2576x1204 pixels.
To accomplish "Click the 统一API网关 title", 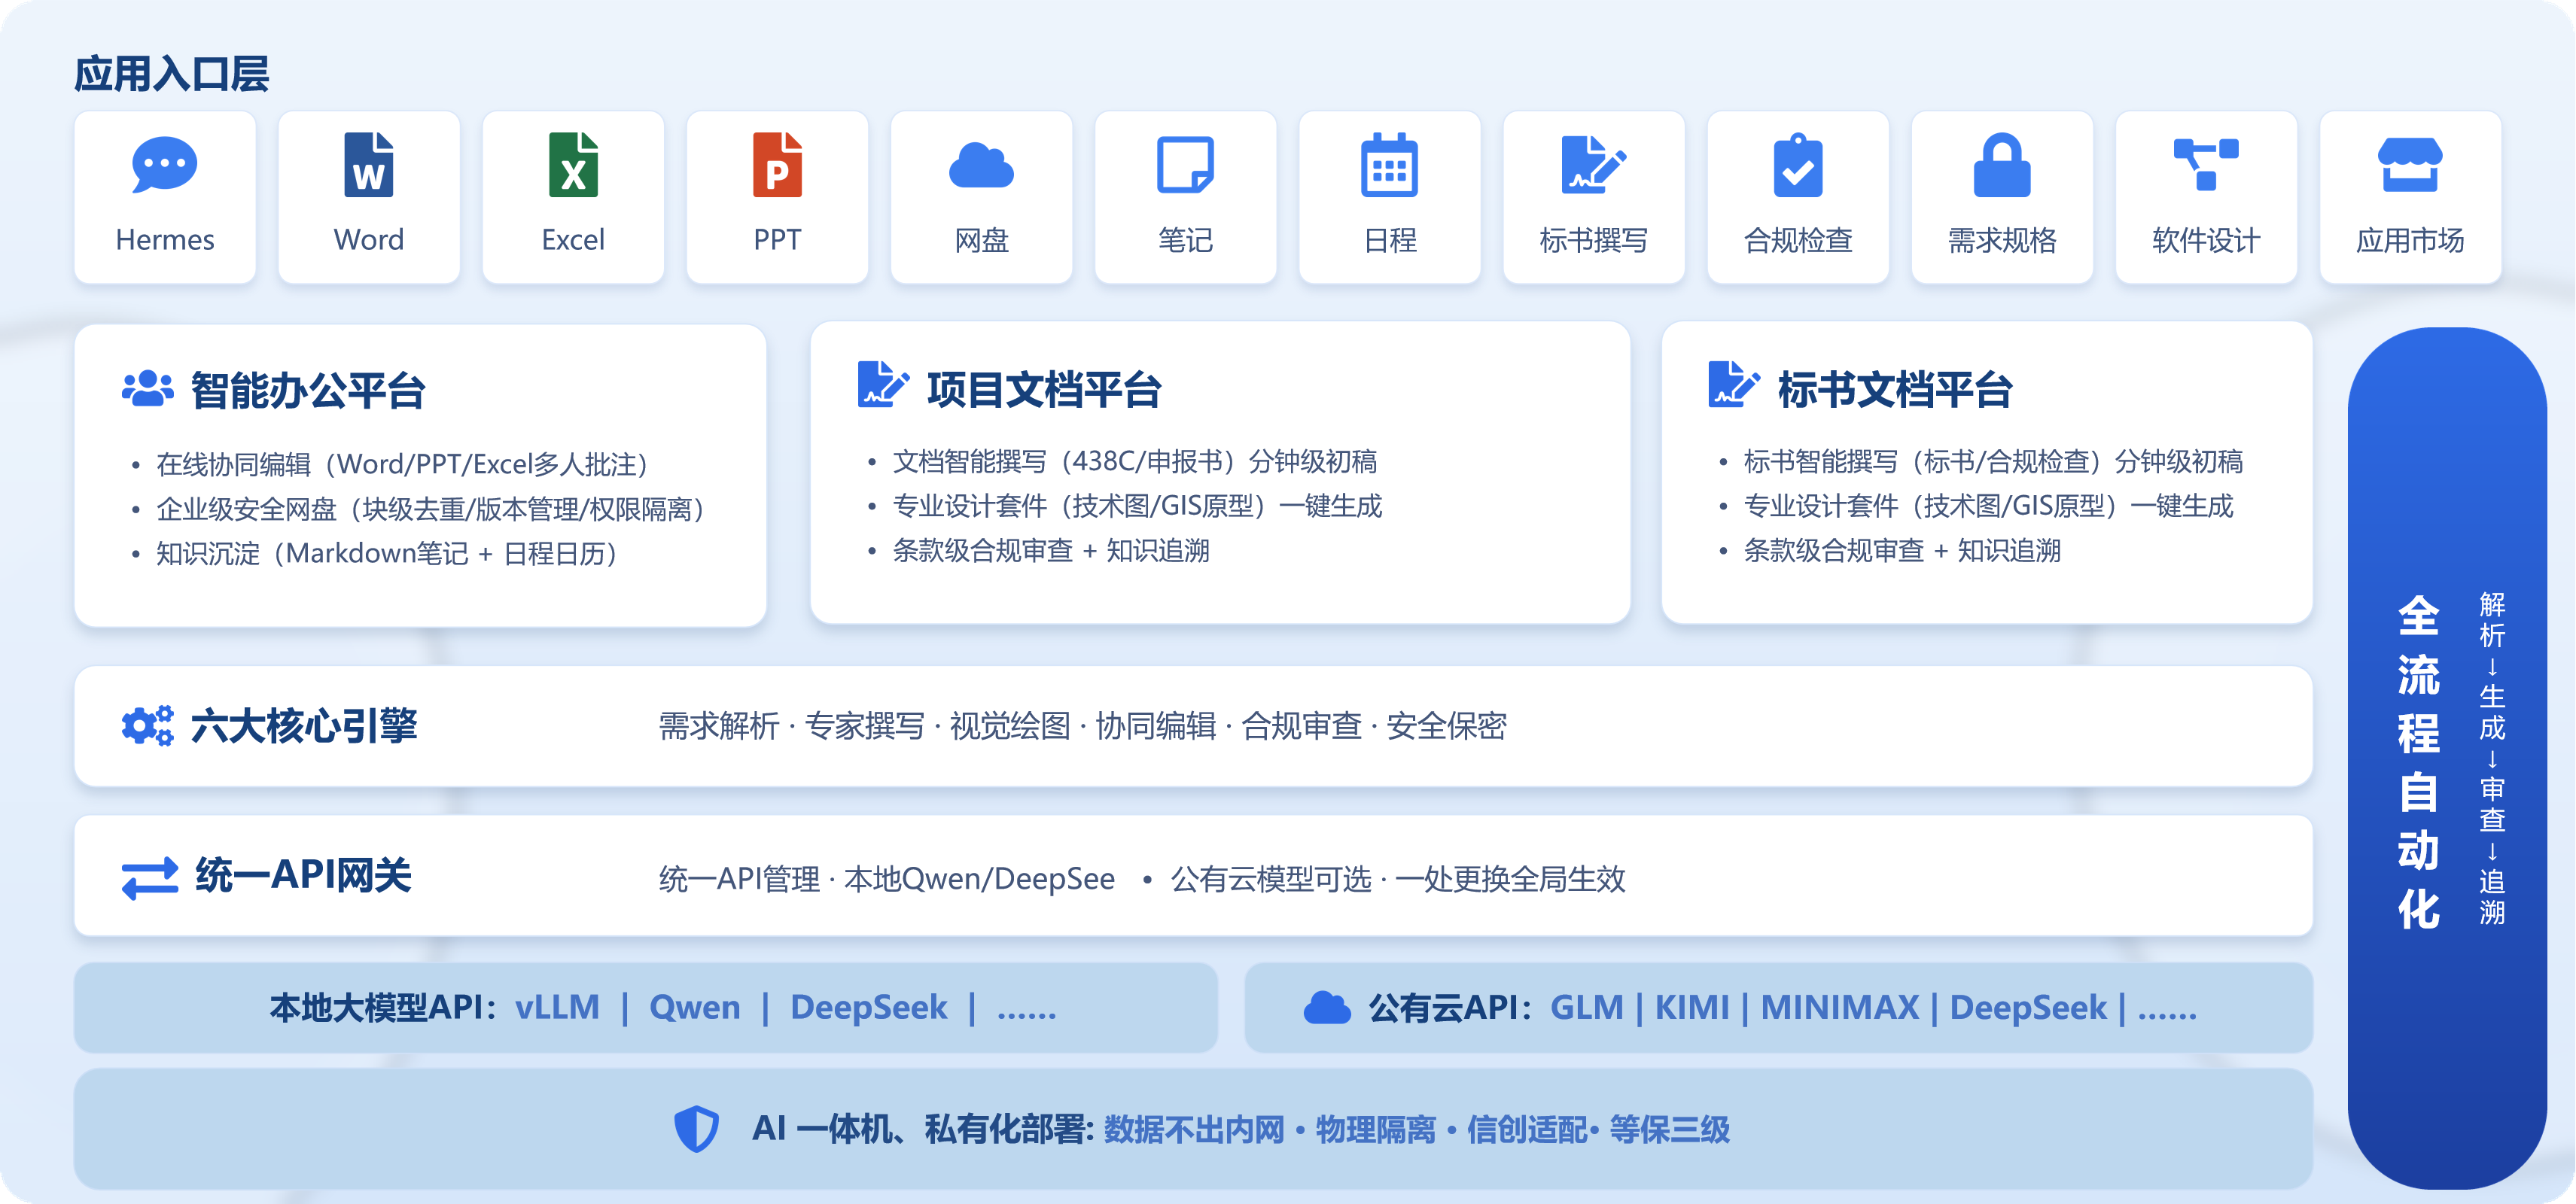I will coord(303,875).
